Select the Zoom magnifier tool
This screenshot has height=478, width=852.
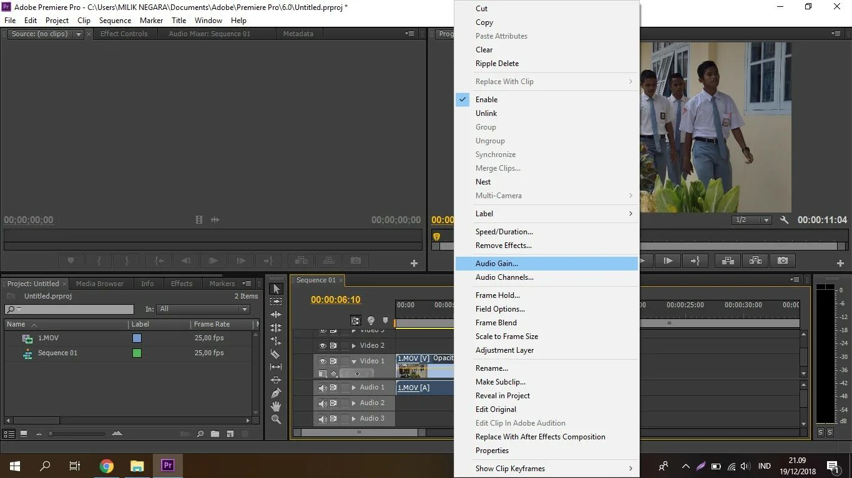point(276,419)
